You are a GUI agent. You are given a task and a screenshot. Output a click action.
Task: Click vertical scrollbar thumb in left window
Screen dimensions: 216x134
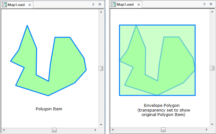point(101,68)
